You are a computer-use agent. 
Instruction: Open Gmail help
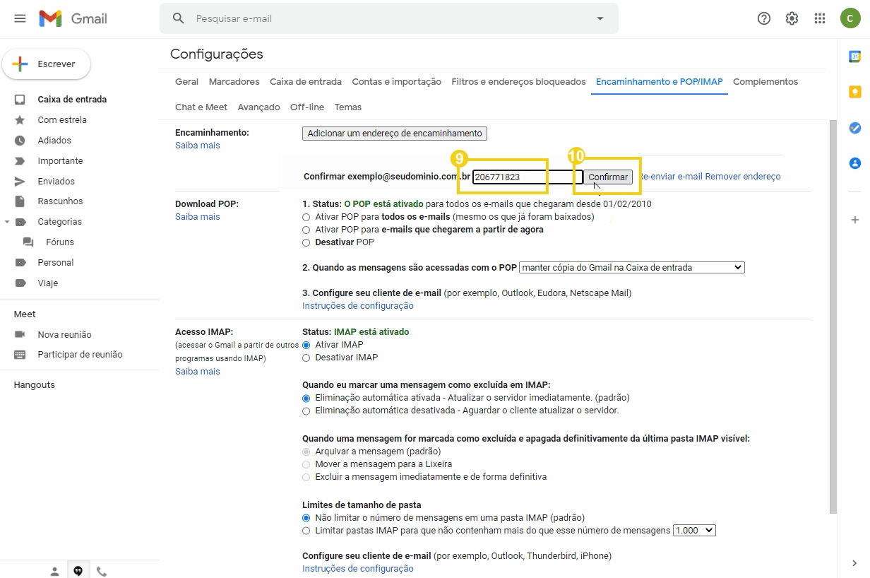(x=764, y=18)
